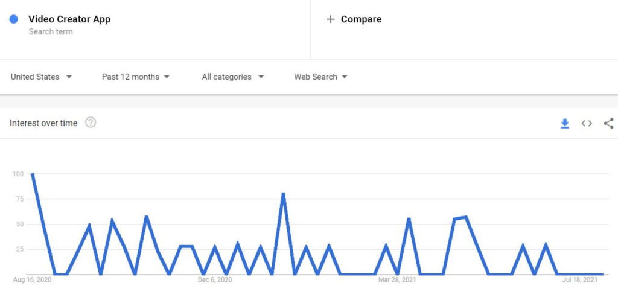Image resolution: width=618 pixels, height=306 pixels.
Task: Click the Aug 16, 2020 peak point
Action: [32, 174]
